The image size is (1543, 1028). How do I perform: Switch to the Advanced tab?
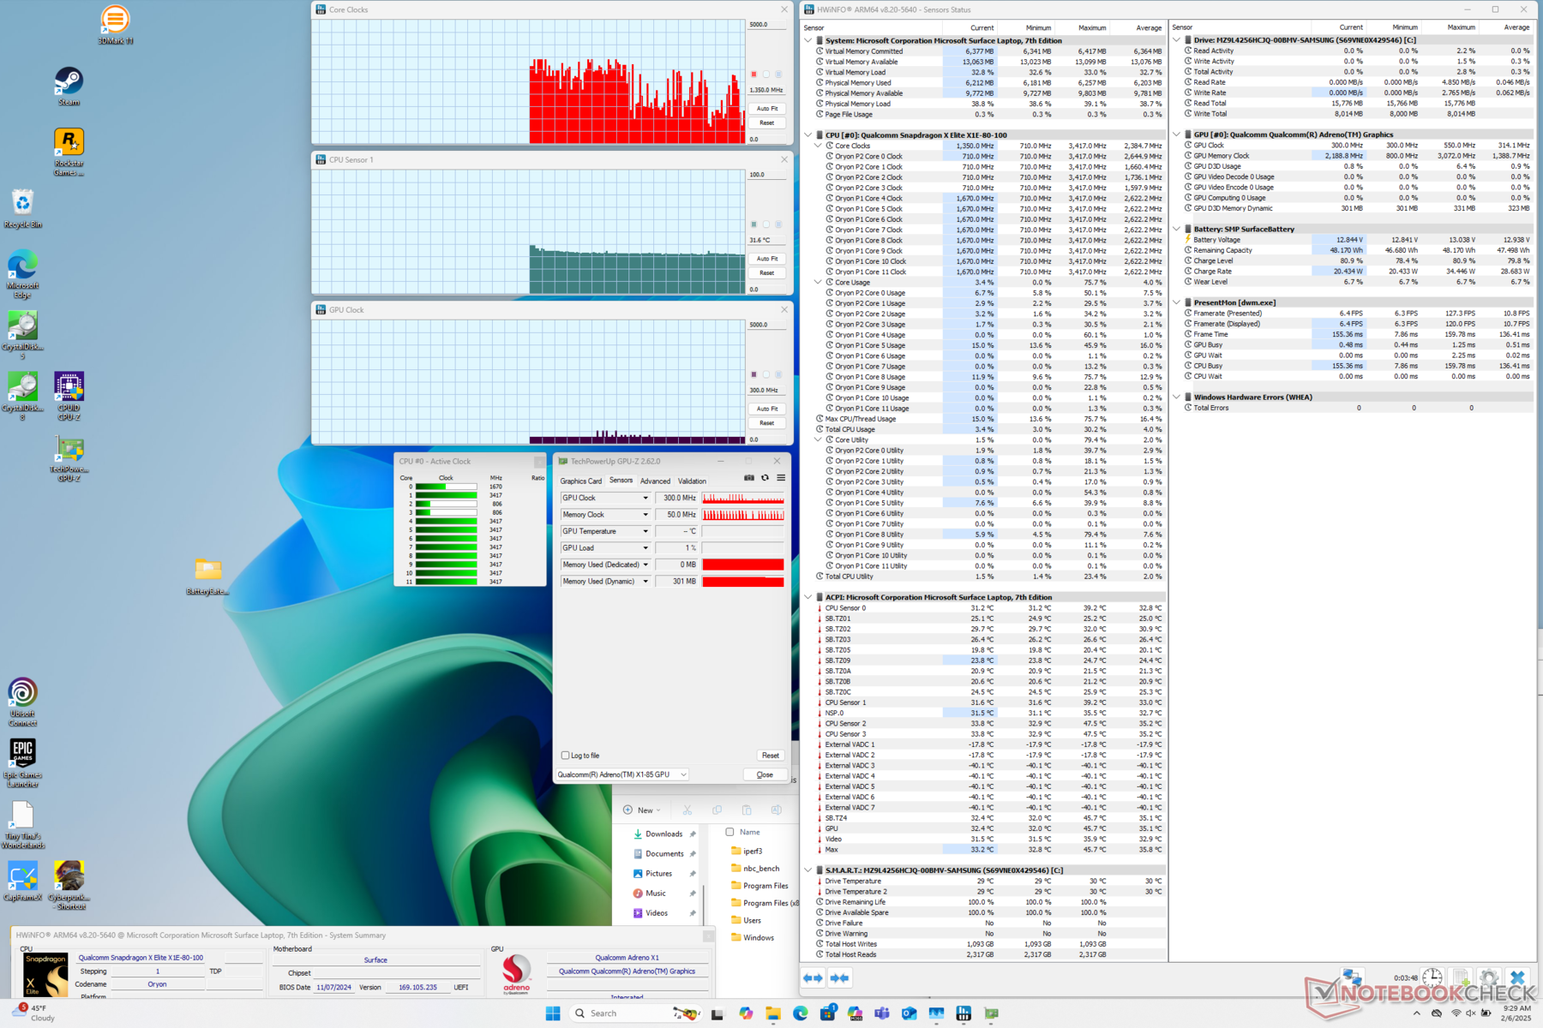[x=656, y=481]
